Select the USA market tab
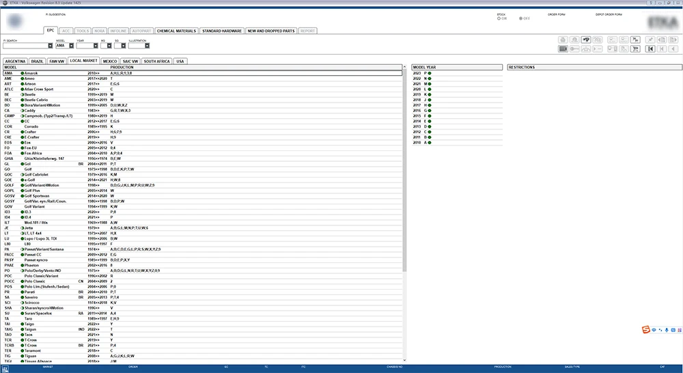Viewport: 683px width, 373px height. [x=180, y=61]
